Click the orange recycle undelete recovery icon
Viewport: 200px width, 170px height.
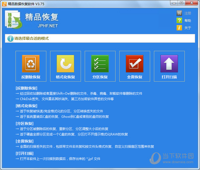(x=31, y=64)
